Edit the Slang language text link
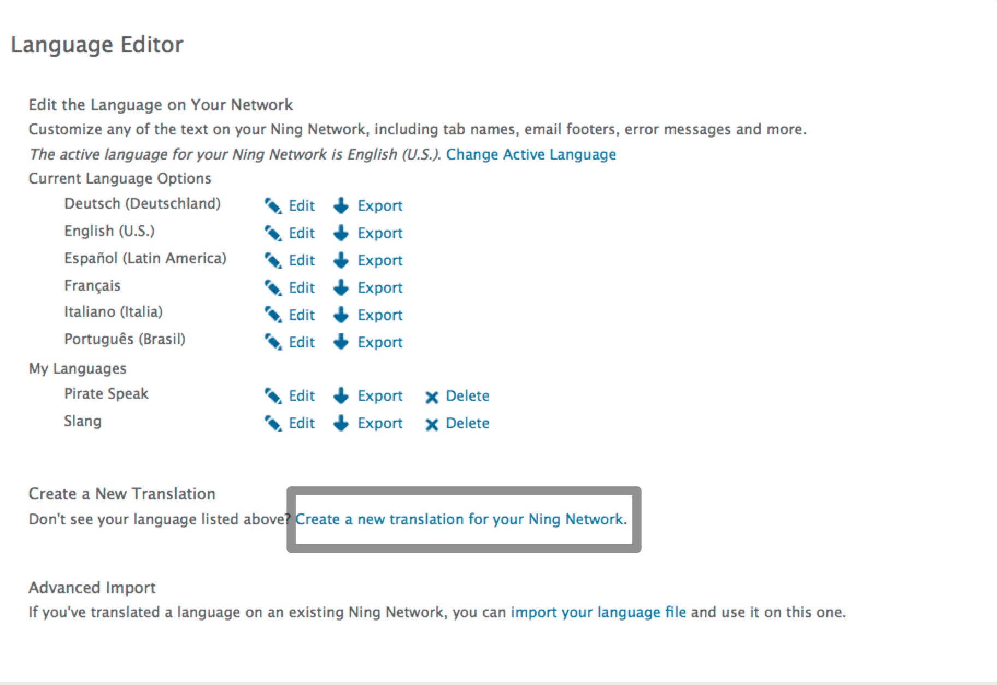997x685 pixels. tap(302, 423)
